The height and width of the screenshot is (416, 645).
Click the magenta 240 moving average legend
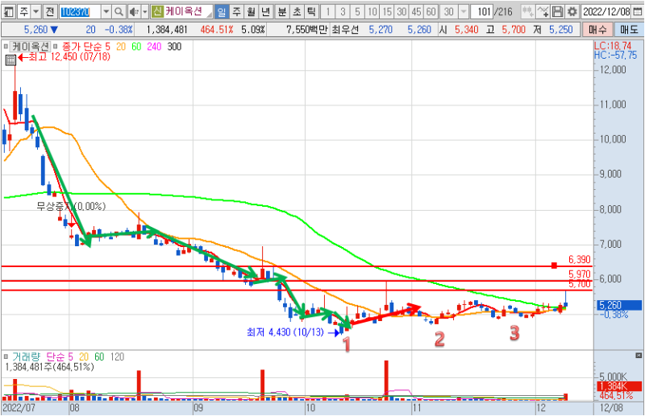point(154,47)
